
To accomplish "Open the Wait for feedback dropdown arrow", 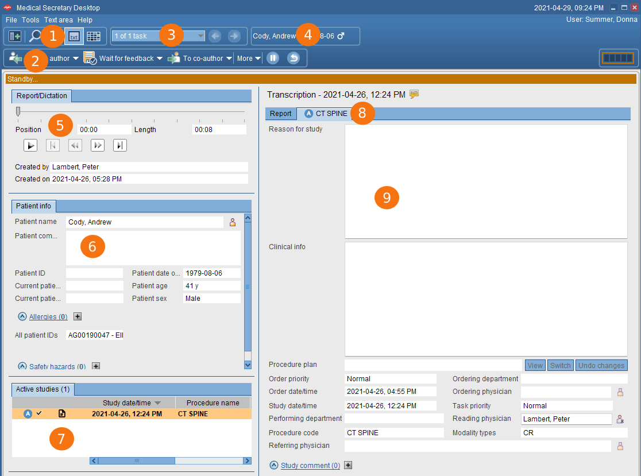I will click(160, 59).
